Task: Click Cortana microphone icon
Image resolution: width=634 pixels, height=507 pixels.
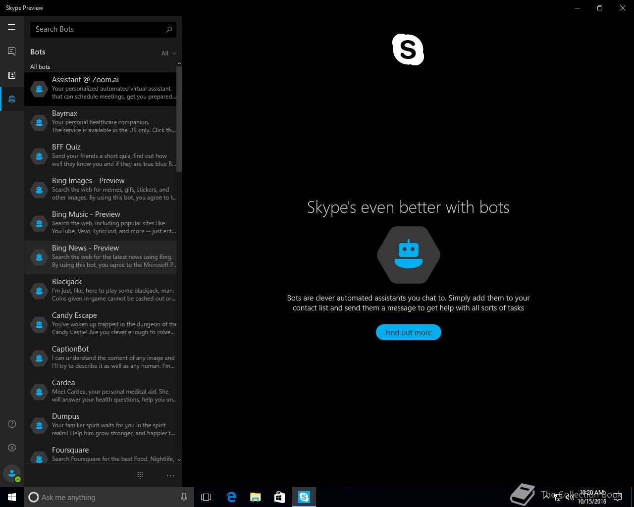Action: [184, 497]
